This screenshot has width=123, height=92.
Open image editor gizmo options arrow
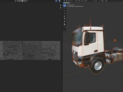(58, 1)
